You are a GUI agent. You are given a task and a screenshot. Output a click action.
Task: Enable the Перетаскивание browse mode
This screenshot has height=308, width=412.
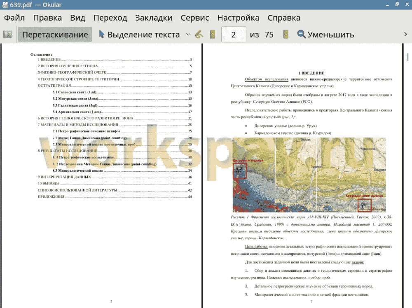(x=55, y=35)
